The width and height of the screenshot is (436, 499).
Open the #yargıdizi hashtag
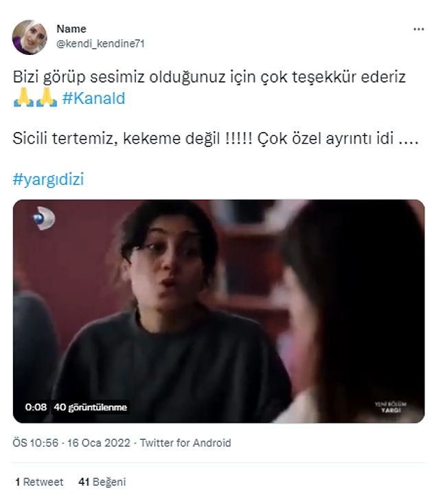(48, 179)
